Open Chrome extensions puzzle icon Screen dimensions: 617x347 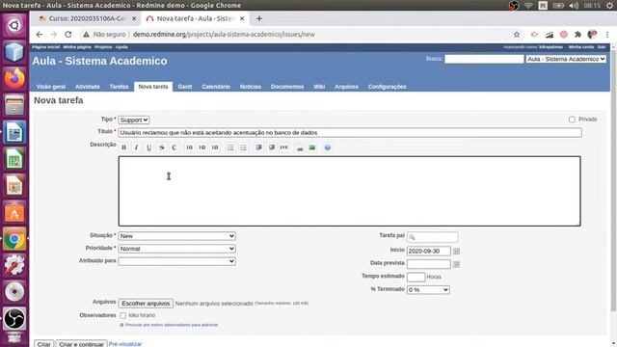(x=577, y=35)
